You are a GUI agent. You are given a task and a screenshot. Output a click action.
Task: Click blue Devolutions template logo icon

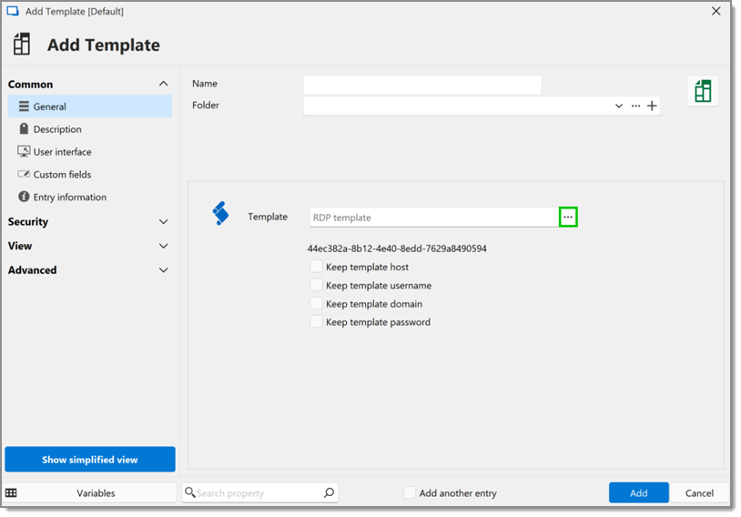click(220, 213)
